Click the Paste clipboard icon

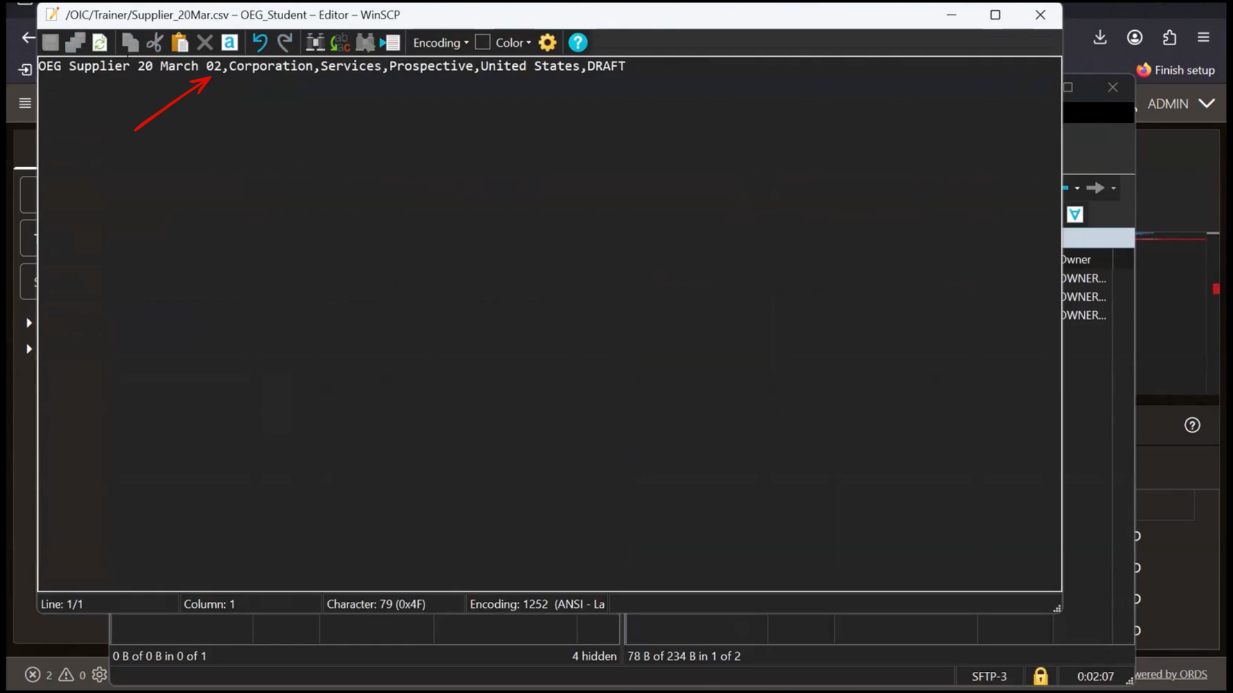[180, 42]
